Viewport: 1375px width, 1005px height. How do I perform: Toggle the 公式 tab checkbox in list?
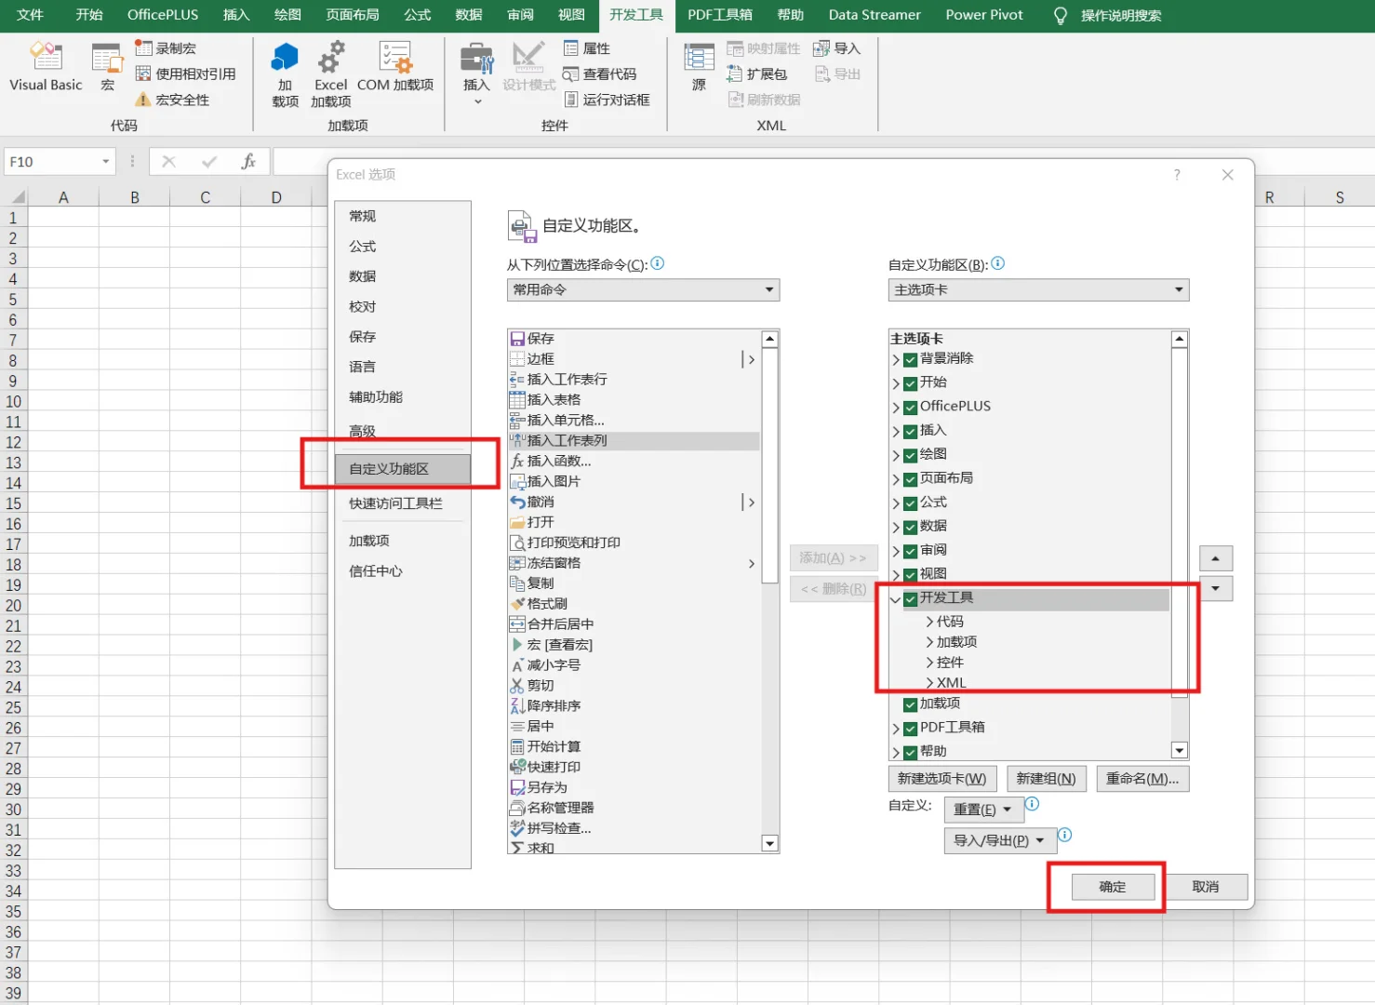coord(911,503)
